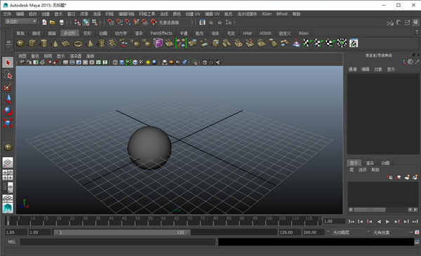Go to end of playback range
Screen dimensions: 421x256
click(x=415, y=222)
